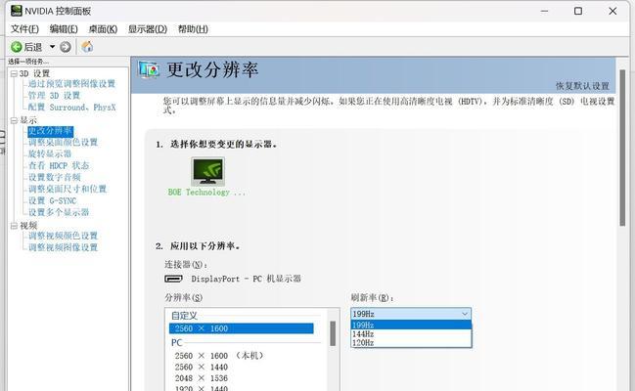The width and height of the screenshot is (635, 391).
Task: Open 调整桌面尺寸和位置 in the task tree
Action: tap(68, 189)
